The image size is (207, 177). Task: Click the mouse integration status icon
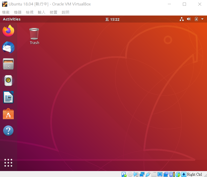(x=178, y=174)
